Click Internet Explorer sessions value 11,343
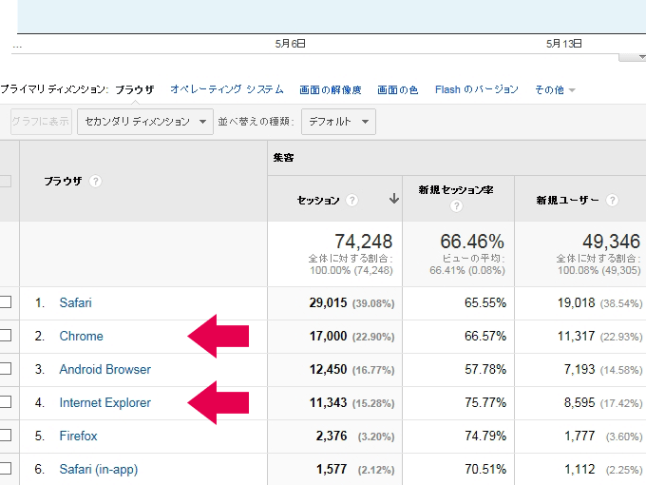 click(329, 402)
